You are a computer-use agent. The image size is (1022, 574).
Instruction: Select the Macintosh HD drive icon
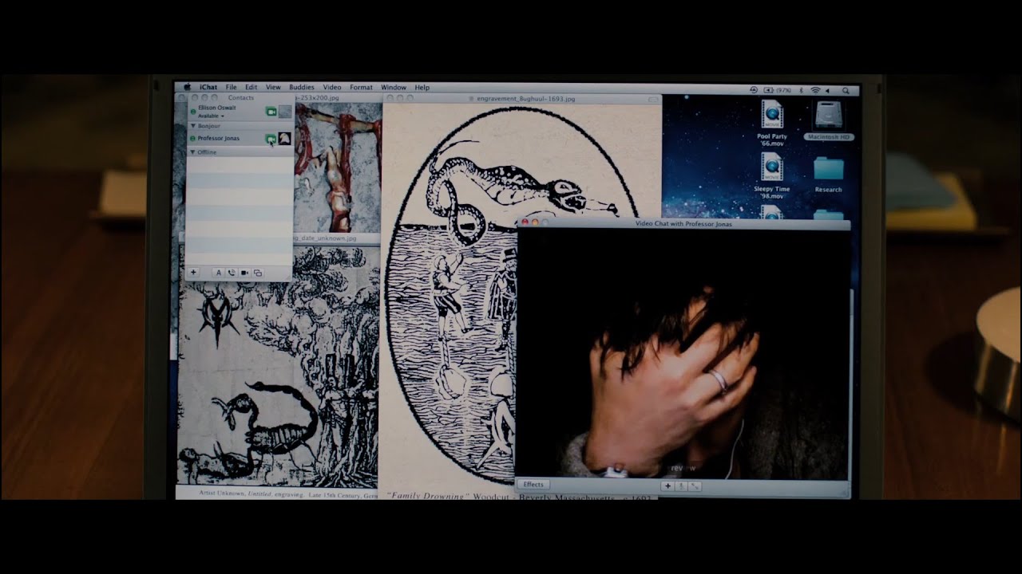829,120
